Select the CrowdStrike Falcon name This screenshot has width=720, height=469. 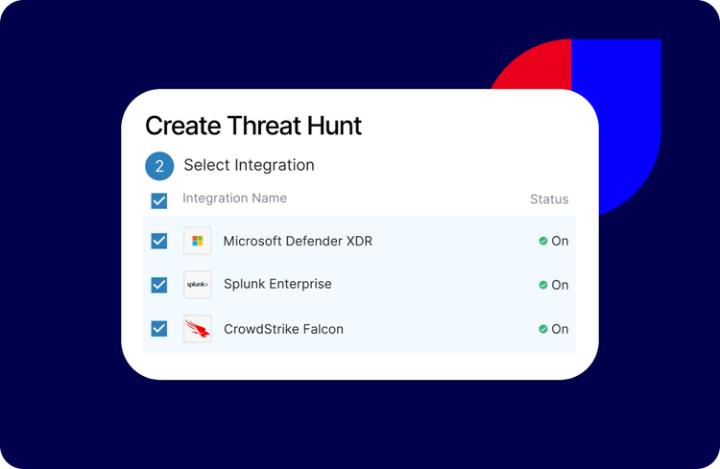(x=283, y=329)
